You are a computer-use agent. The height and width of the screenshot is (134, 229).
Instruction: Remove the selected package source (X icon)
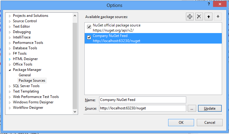(199, 17)
